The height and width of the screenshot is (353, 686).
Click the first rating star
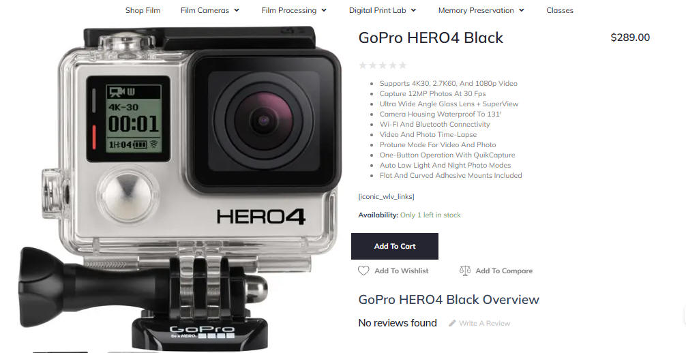[x=363, y=65]
